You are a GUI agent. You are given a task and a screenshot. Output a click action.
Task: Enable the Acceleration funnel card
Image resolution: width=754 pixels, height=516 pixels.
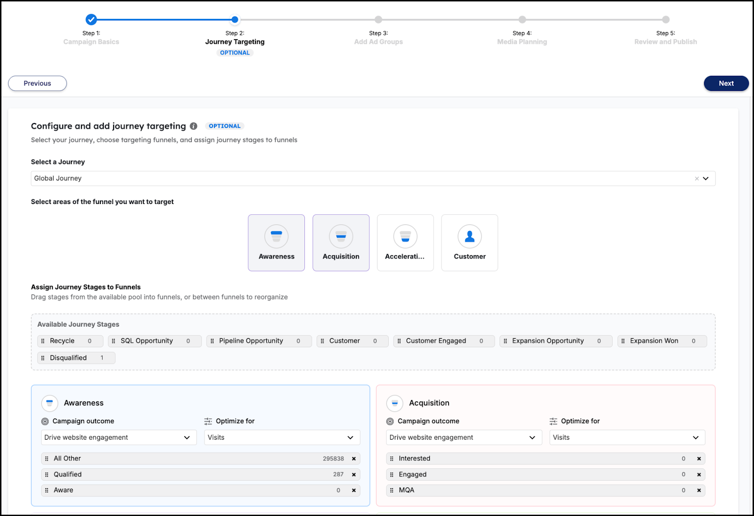click(x=405, y=243)
